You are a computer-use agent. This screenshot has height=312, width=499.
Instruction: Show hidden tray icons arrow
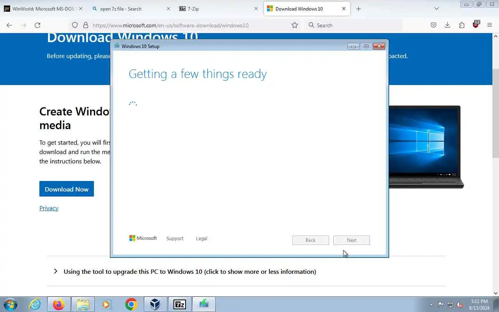(x=431, y=305)
